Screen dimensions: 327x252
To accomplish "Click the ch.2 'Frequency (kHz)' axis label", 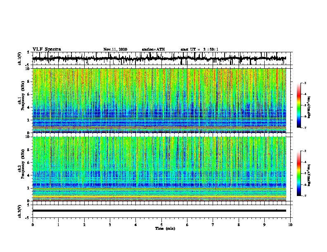I will [x=22, y=164].
